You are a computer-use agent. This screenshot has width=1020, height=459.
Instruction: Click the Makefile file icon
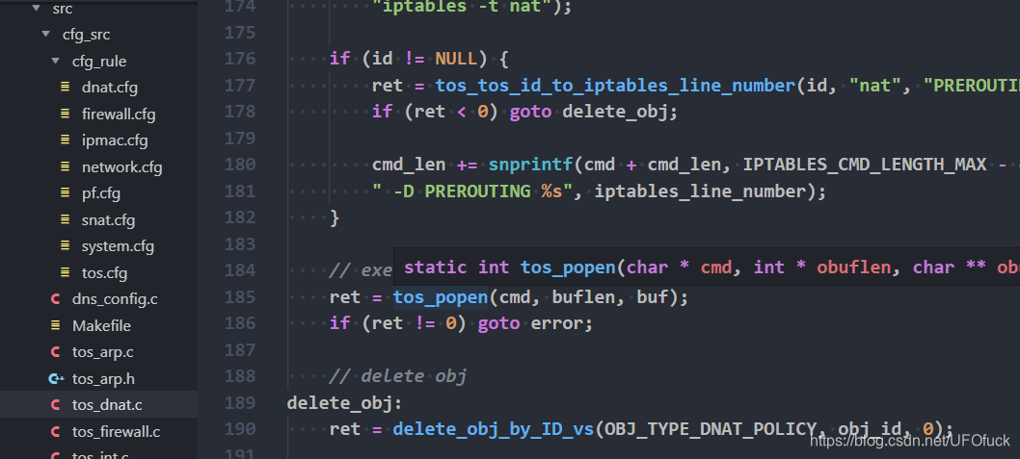(55, 325)
